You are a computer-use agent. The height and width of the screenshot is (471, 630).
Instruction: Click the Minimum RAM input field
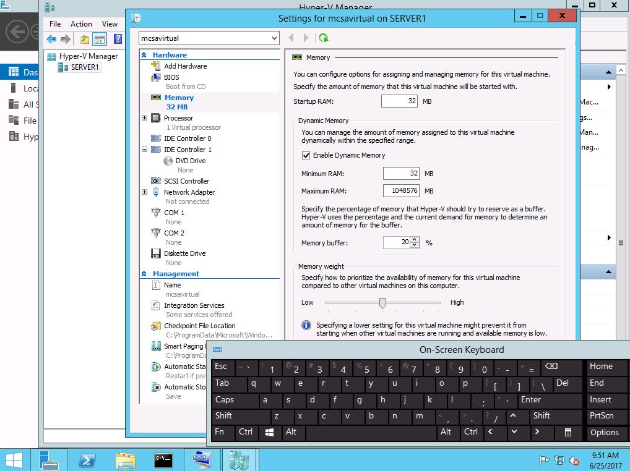click(401, 173)
